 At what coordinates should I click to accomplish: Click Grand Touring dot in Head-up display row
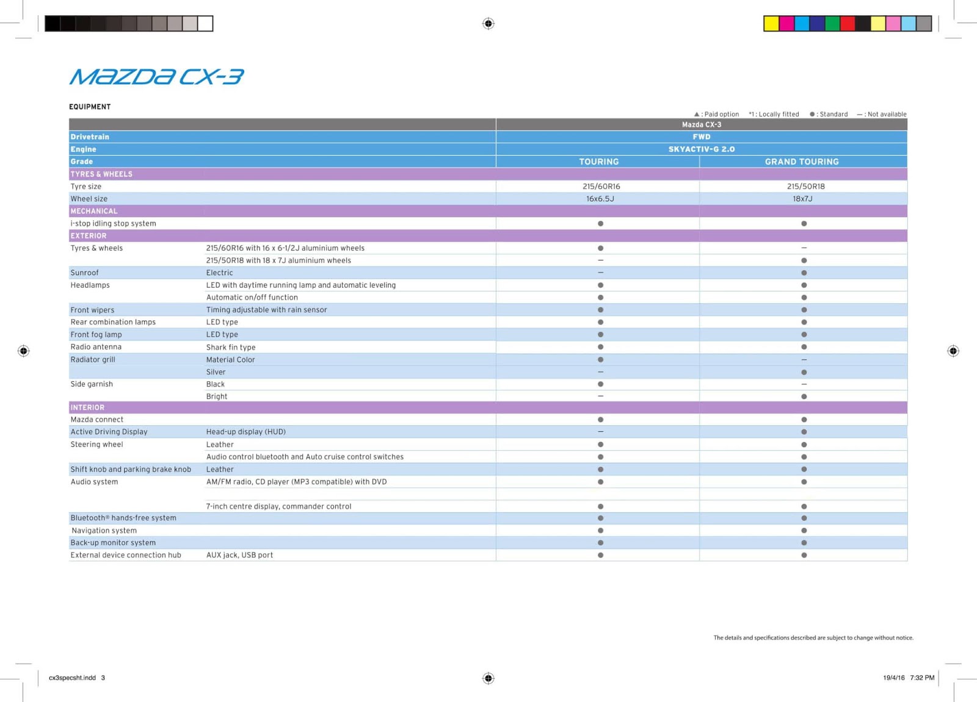pos(804,432)
